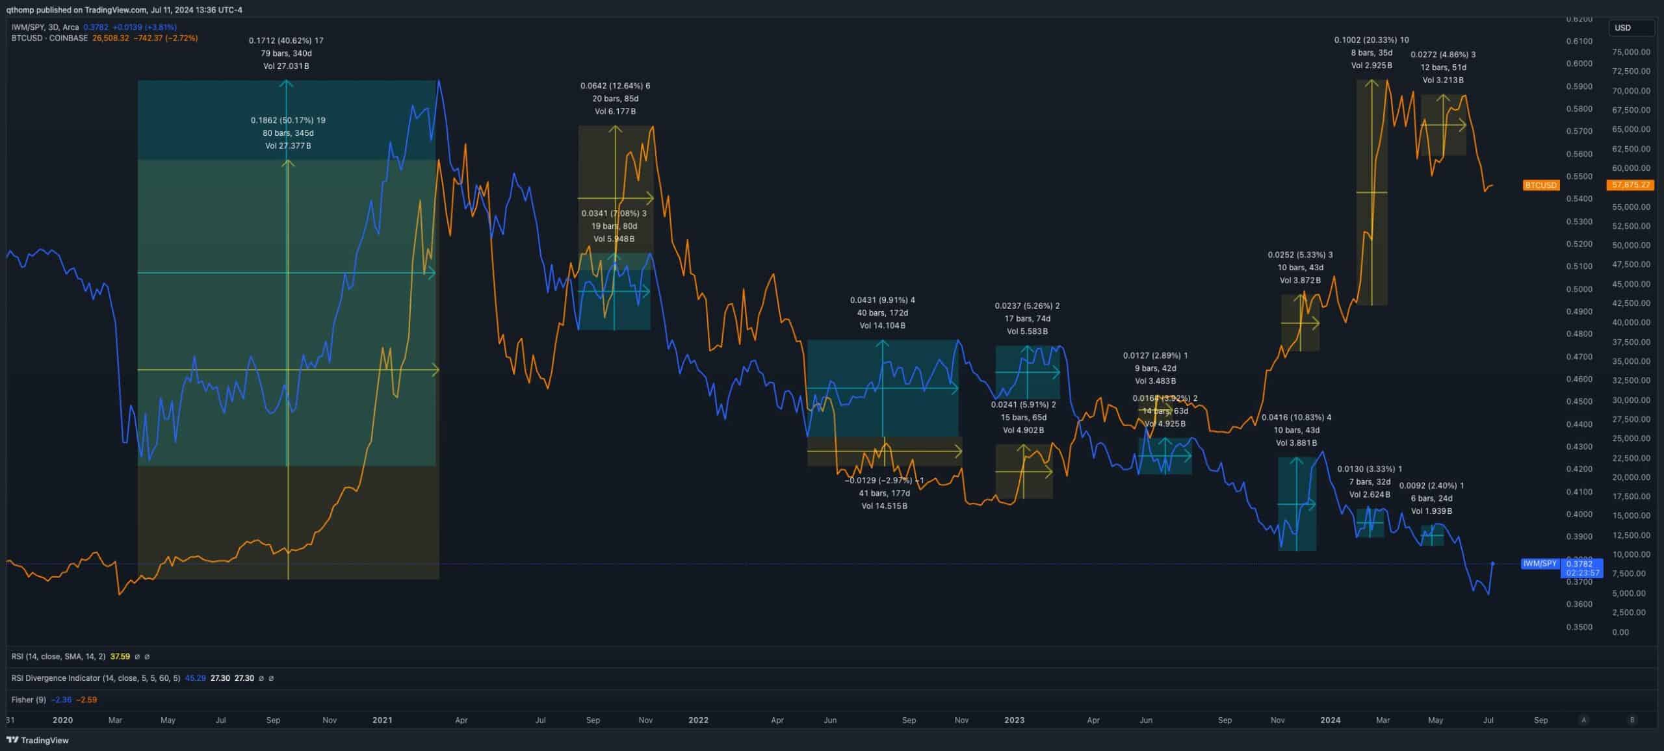Select measurement label 0.0416 (10.83%) 4
Image resolution: width=1664 pixels, height=751 pixels.
[x=1296, y=418]
